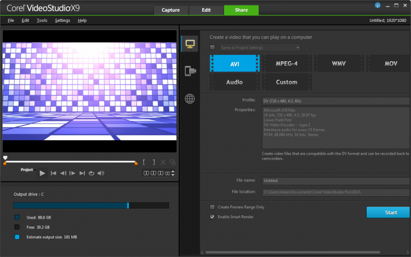Enable Create Preview Range Only
This screenshot has height=257, width=411.
point(213,207)
